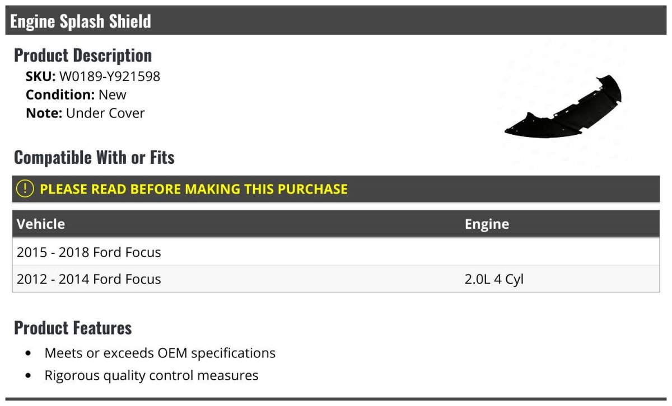Select the "Product Features" heading

coord(73,328)
